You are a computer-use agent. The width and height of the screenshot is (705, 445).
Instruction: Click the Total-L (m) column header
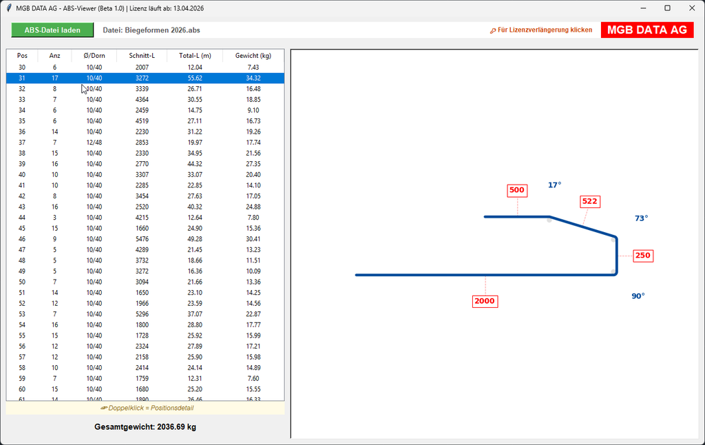click(195, 55)
